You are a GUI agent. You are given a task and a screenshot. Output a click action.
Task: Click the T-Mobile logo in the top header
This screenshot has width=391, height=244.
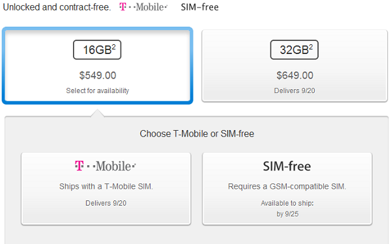pyautogui.click(x=143, y=7)
